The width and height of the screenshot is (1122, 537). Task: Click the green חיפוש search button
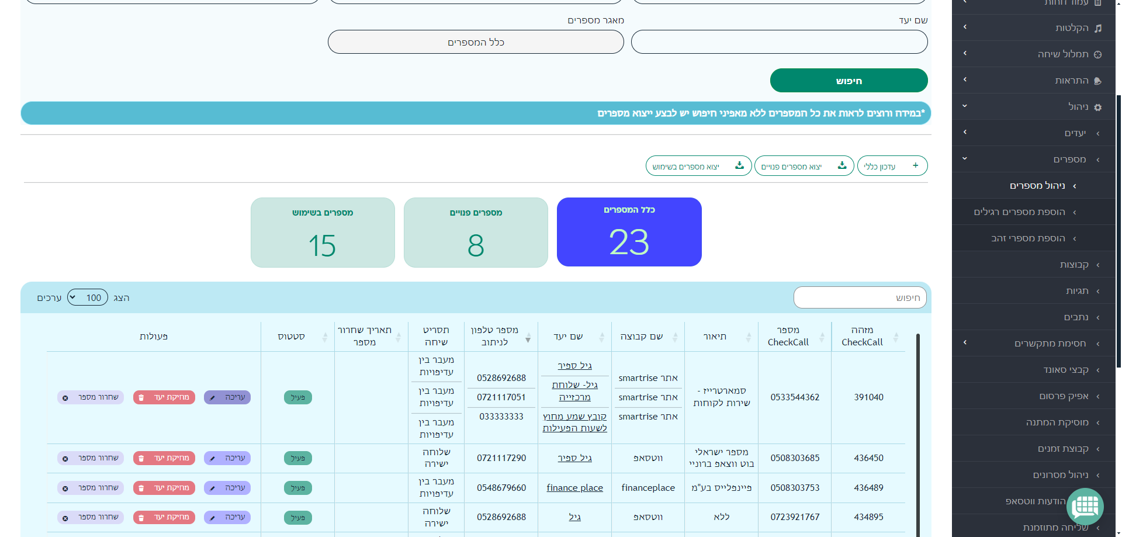tap(849, 81)
